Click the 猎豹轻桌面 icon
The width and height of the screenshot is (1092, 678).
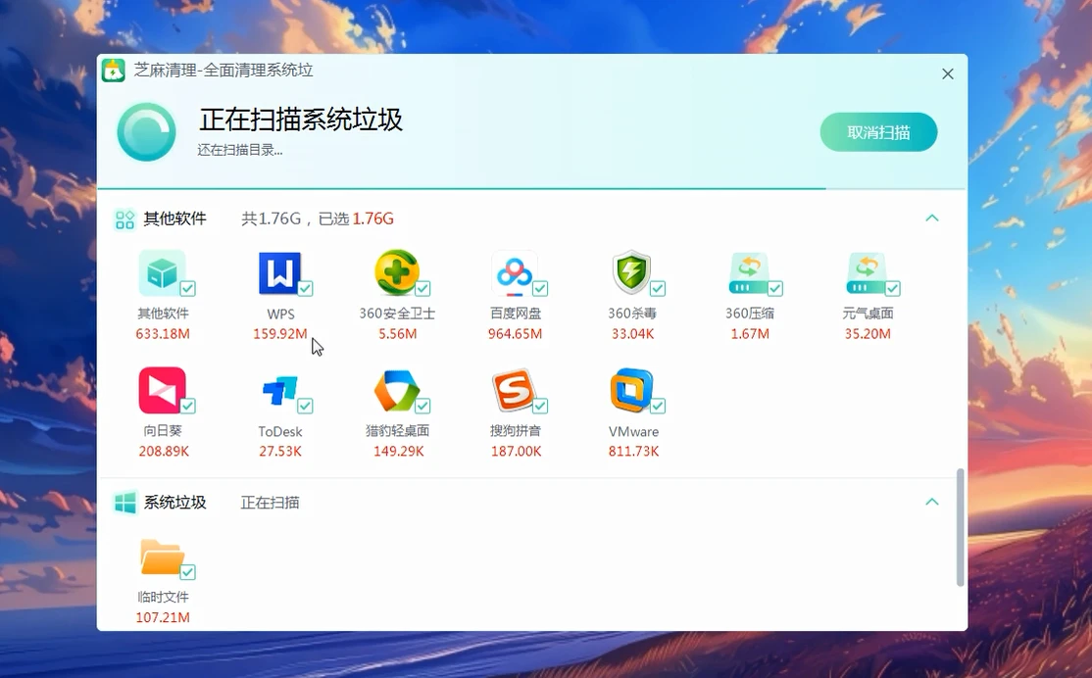point(397,391)
